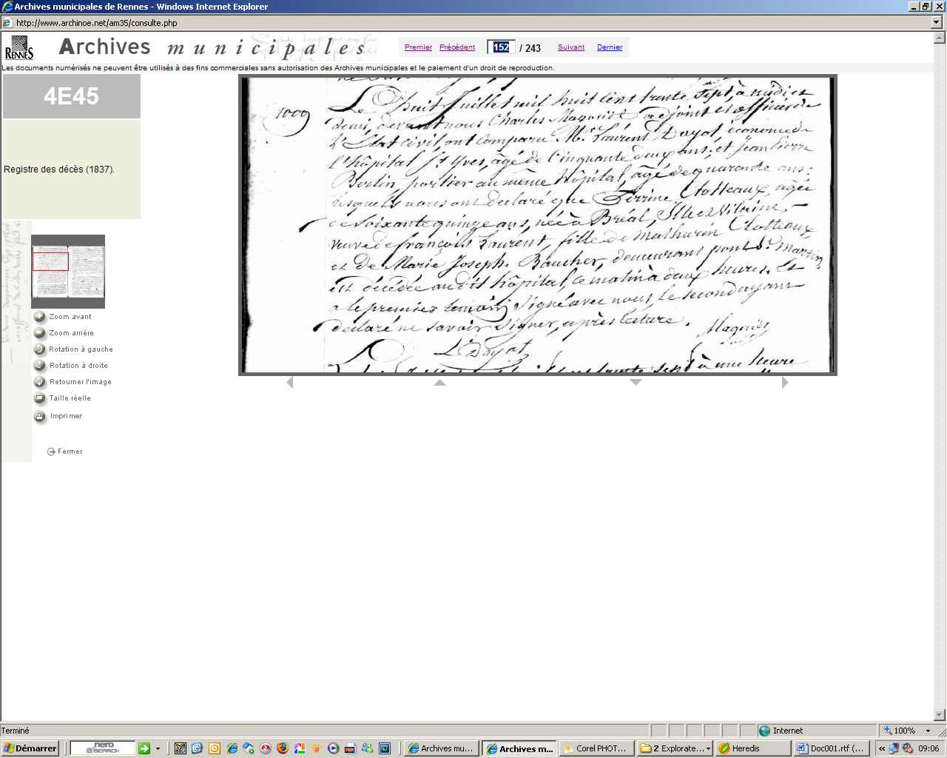947x758 pixels.
Task: Print the document with Imprimer
Action: 40,417
